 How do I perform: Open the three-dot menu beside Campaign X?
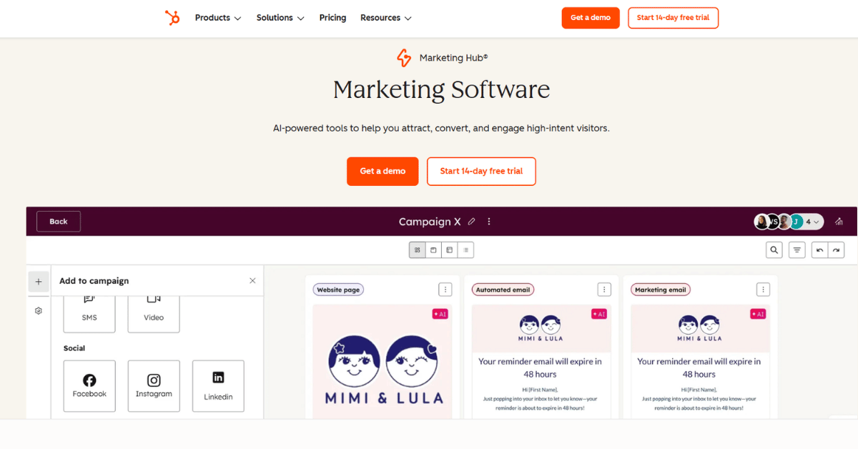tap(489, 222)
